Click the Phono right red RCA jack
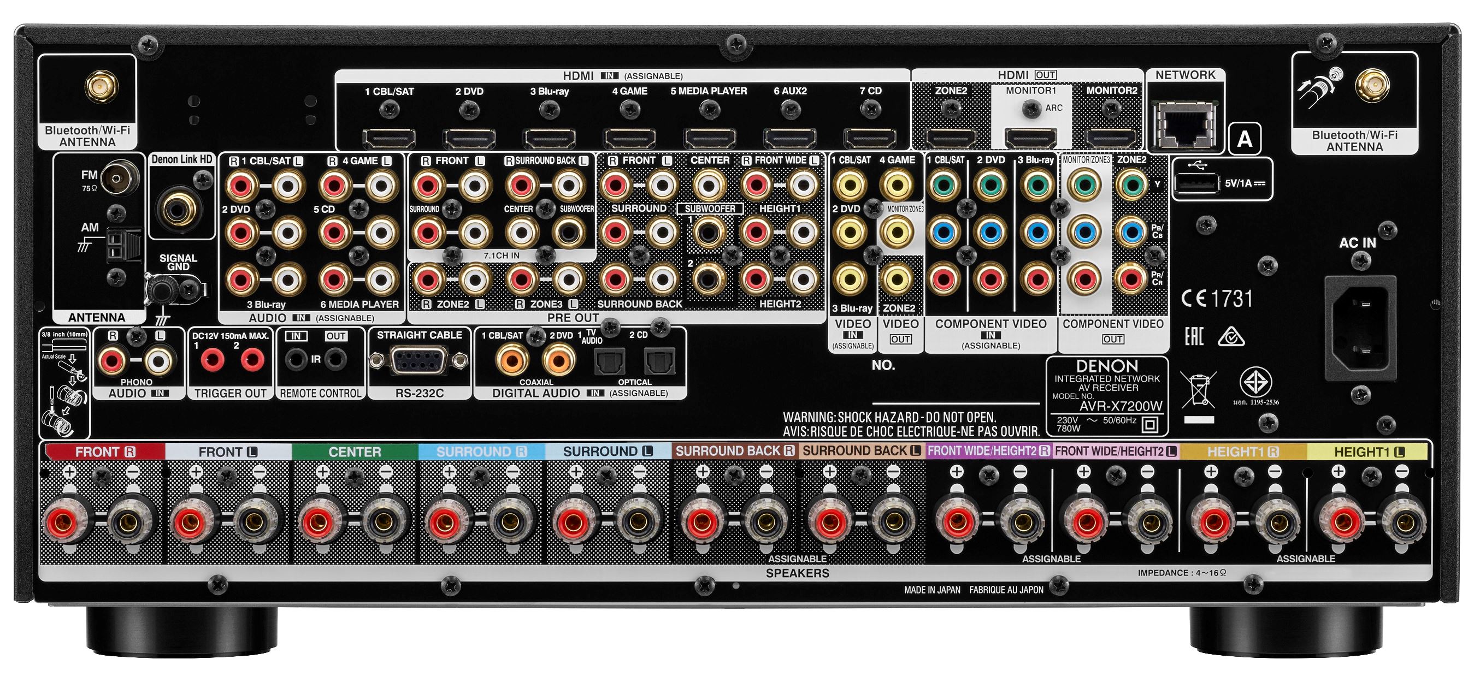 [111, 361]
